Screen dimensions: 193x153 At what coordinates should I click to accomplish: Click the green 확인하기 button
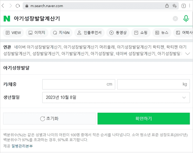coord(144,119)
